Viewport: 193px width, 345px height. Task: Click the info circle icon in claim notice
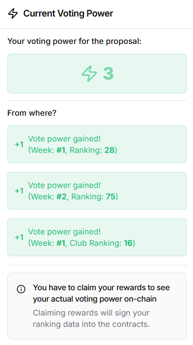(x=21, y=289)
